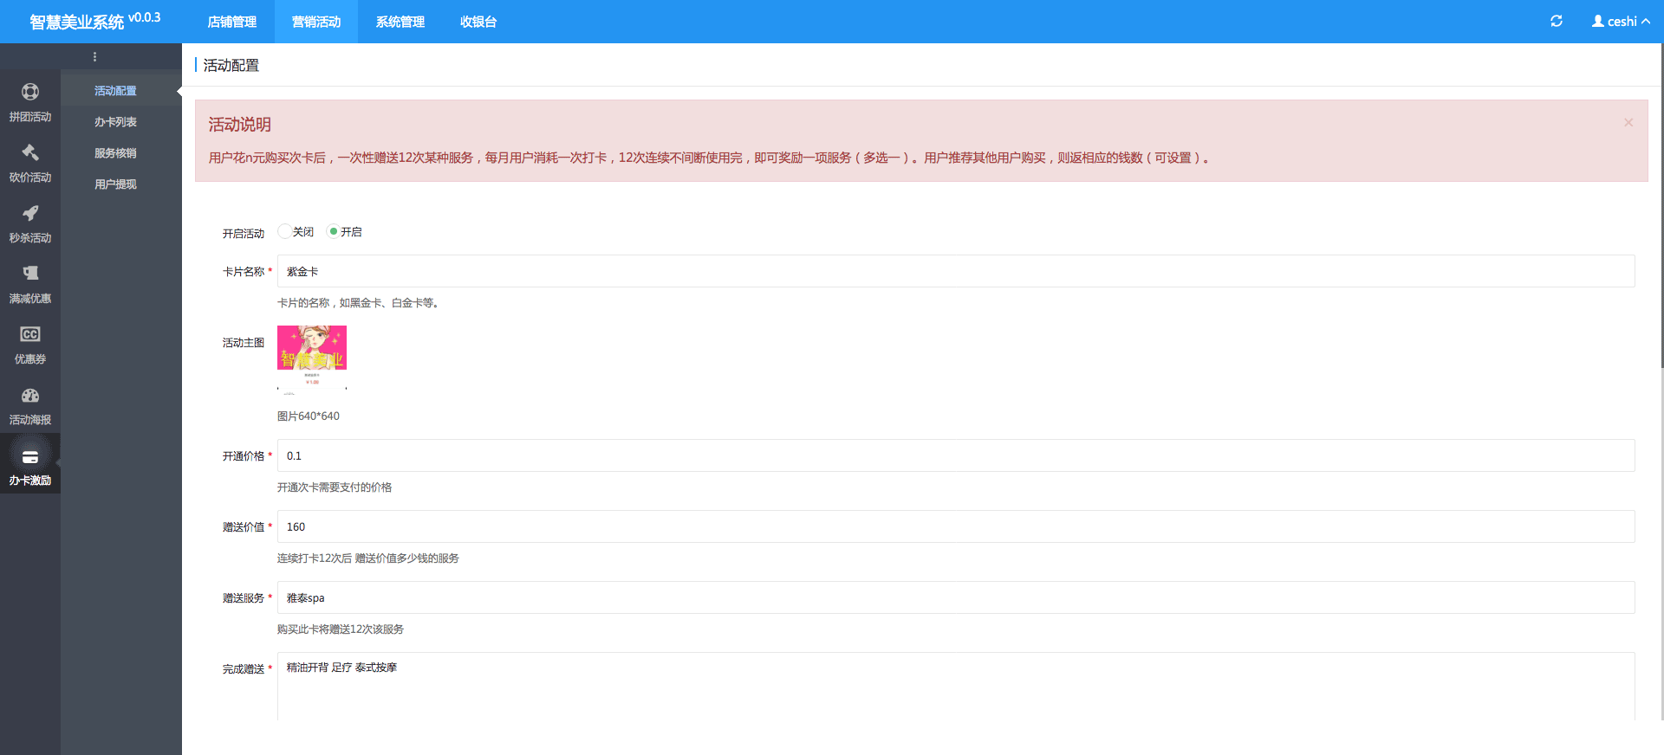
Task: Open the 砍价活动 hammer icon
Action: (30, 152)
